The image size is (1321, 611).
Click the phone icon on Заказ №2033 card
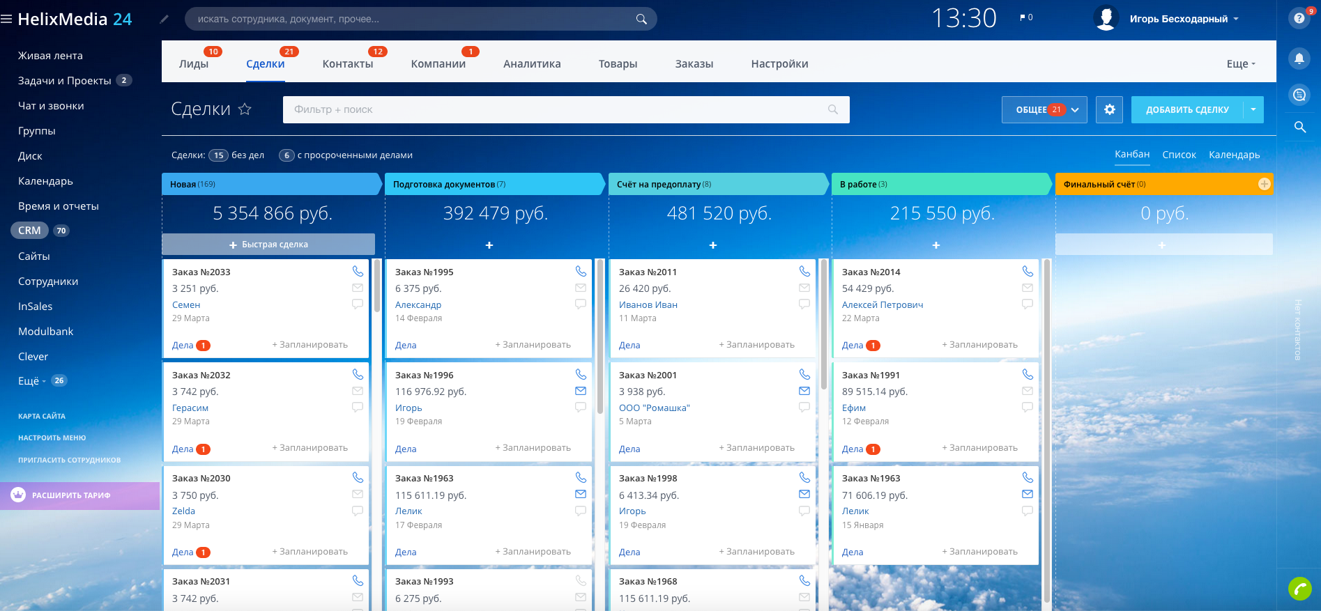point(358,271)
